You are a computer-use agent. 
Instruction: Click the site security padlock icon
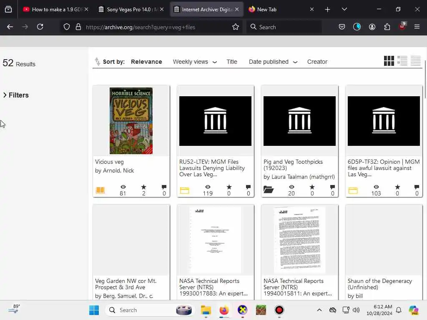coord(78,27)
